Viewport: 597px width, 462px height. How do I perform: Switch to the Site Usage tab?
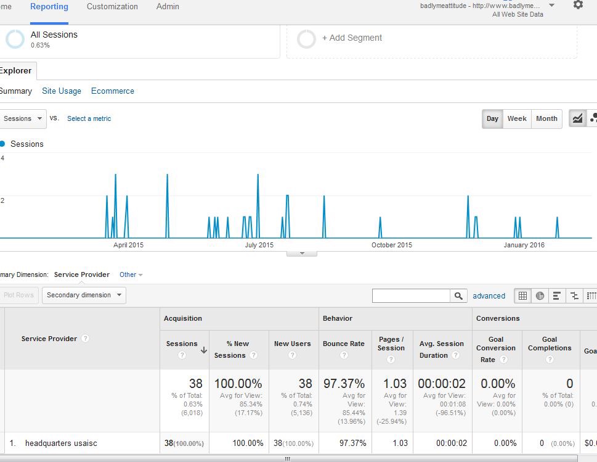click(x=62, y=91)
